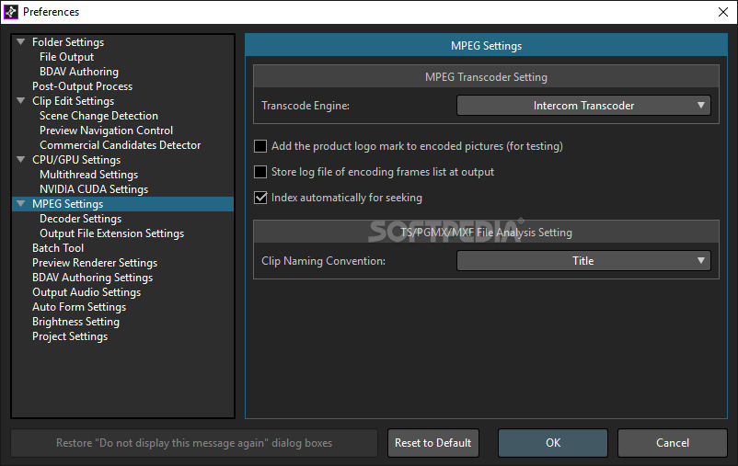Image resolution: width=738 pixels, height=466 pixels.
Task: Select Batch Tool item
Action: coord(58,248)
